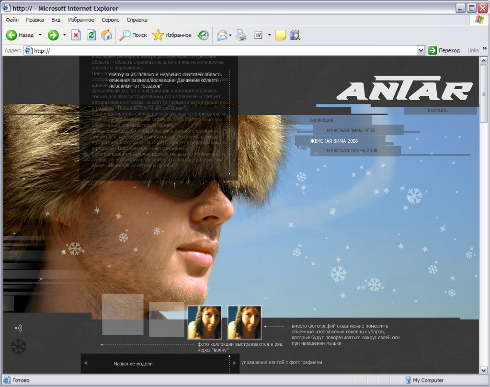
Task: Click the Edit with Word icon
Action: click(257, 34)
